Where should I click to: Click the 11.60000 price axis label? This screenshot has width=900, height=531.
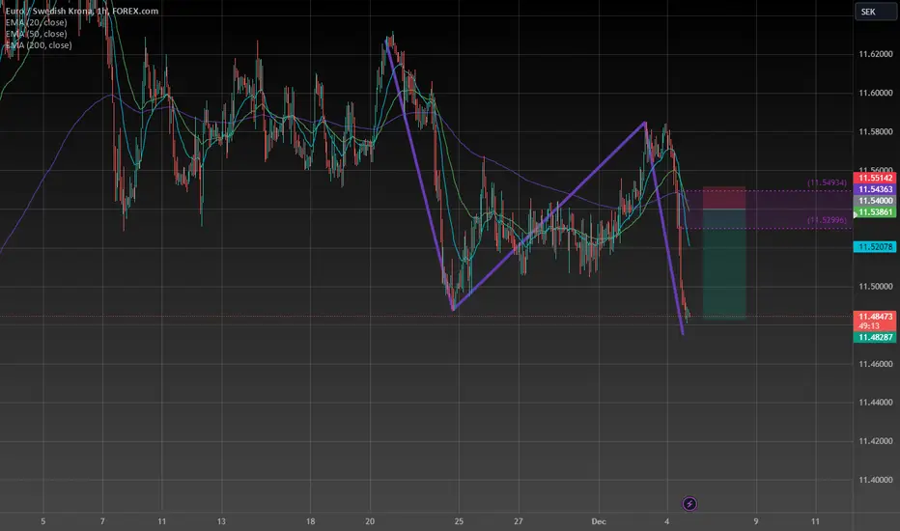tap(875, 93)
